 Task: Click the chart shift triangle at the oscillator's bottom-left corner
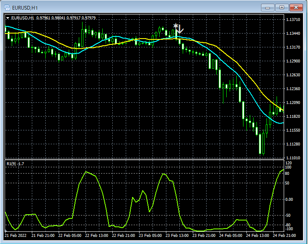pyautogui.click(x=6, y=230)
